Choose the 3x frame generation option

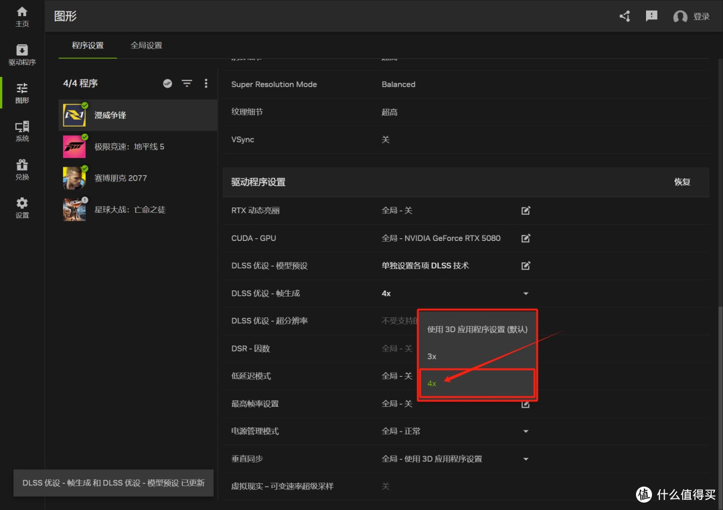(x=477, y=357)
